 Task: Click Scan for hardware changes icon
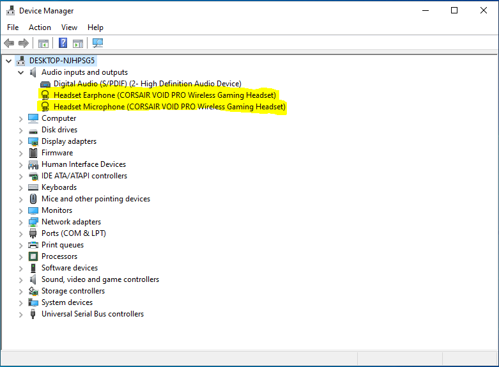(x=98, y=43)
